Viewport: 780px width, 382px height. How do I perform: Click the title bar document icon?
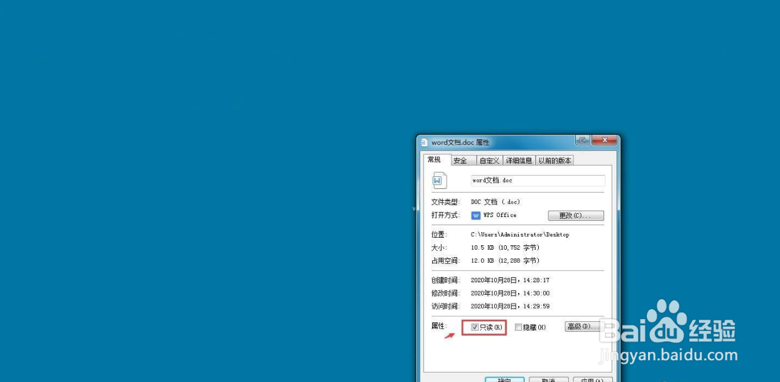point(424,142)
